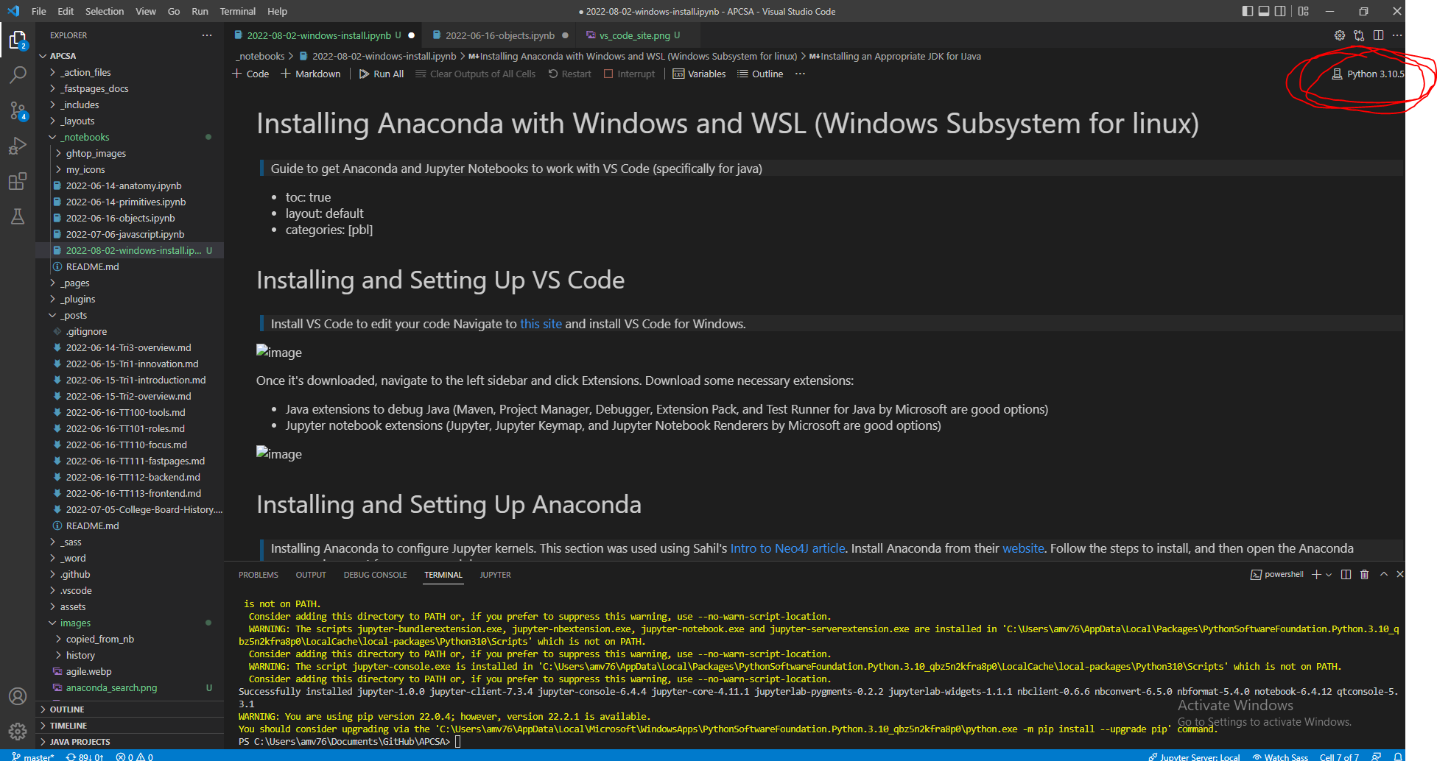Open the Run and Debug view
Image resolution: width=1437 pixels, height=761 pixels.
pos(18,146)
